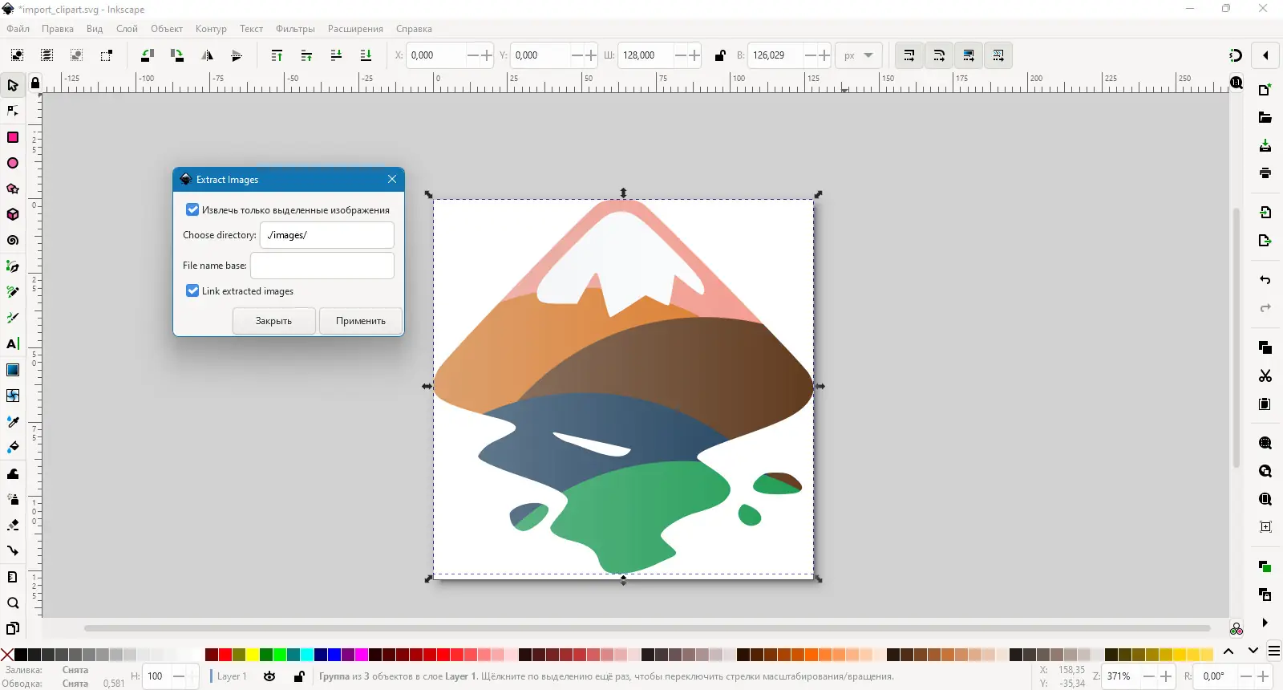Select the Rectangle tool
Viewport: 1283px width, 690px height.
(13, 138)
